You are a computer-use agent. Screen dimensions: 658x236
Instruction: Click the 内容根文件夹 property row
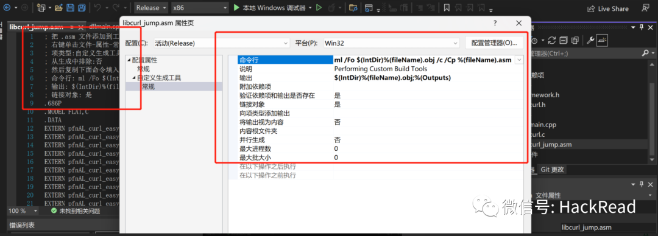pos(380,131)
